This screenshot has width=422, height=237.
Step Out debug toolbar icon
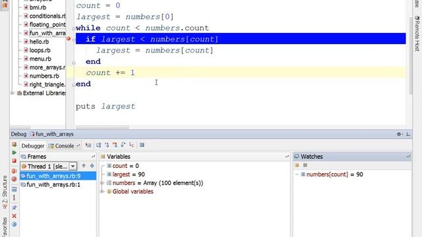tap(123, 145)
